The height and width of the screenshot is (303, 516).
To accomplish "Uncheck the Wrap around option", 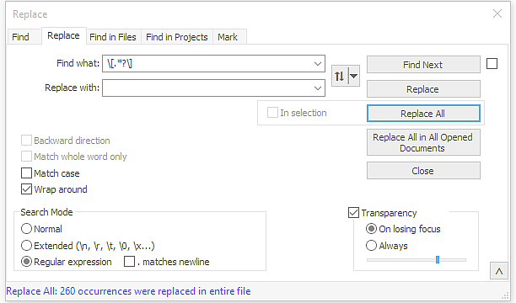I will [27, 189].
